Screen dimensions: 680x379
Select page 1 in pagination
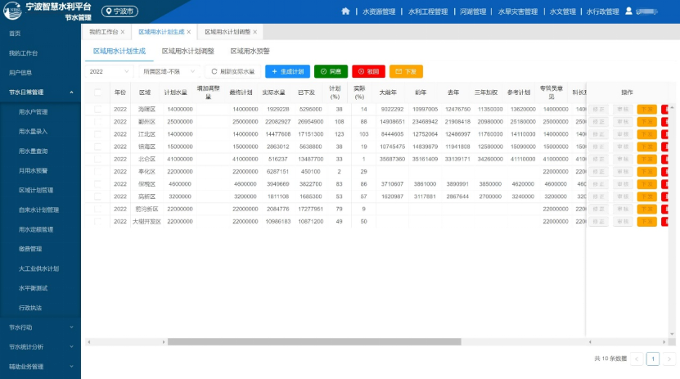(x=653, y=359)
